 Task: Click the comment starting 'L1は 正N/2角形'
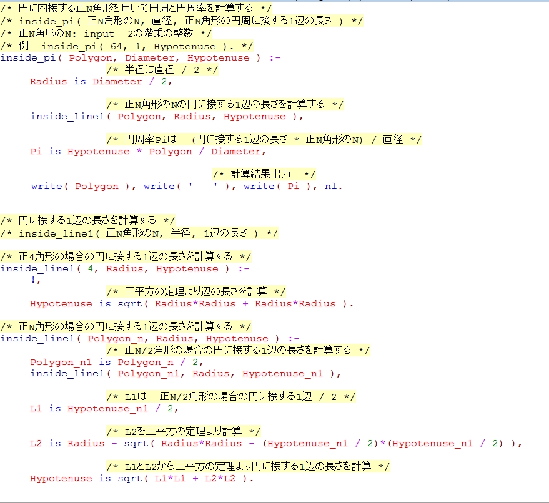pyautogui.click(x=231, y=397)
